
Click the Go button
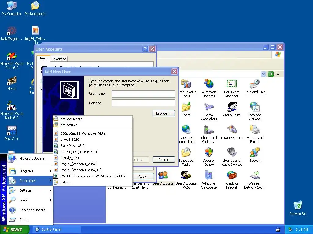(x=274, y=74)
